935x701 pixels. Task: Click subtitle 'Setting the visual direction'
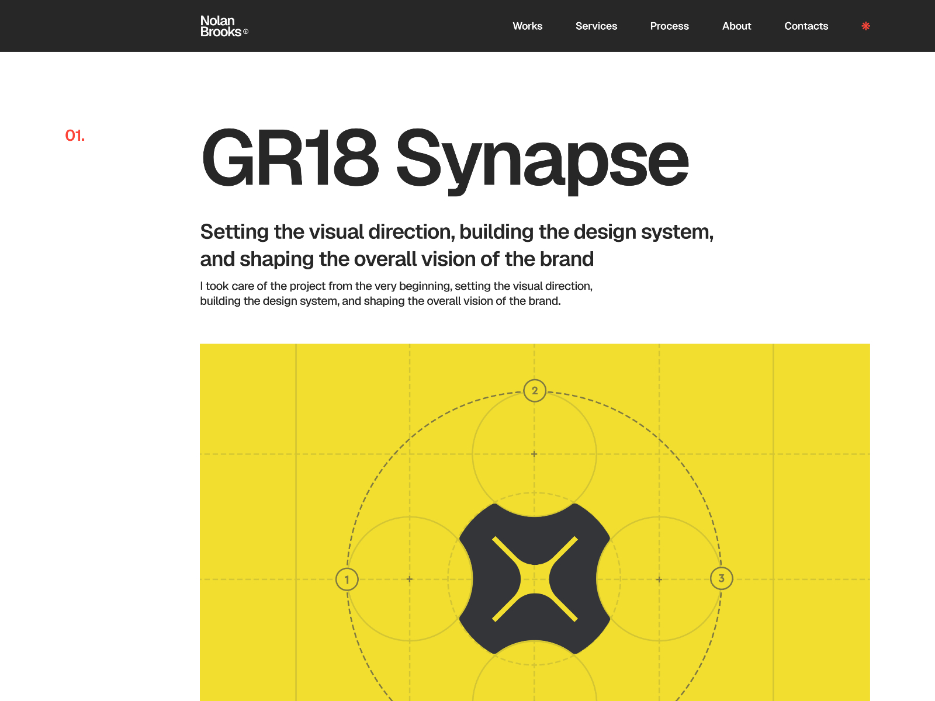coord(457,245)
